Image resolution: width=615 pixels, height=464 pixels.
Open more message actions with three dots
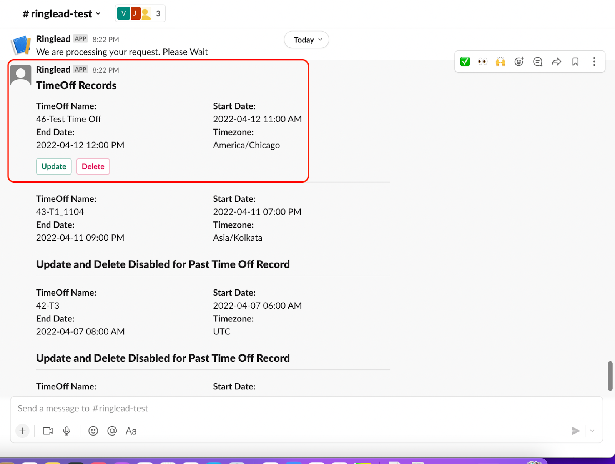click(594, 61)
